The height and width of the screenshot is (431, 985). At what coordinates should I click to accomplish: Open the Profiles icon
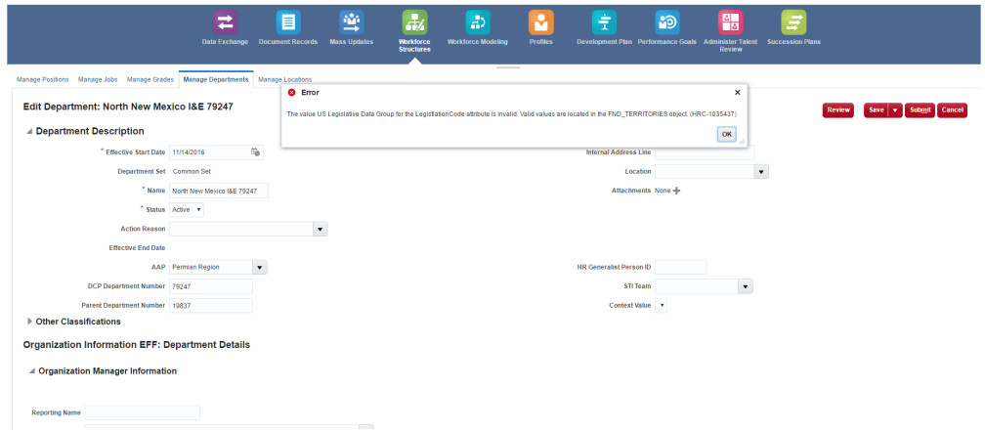click(x=541, y=22)
